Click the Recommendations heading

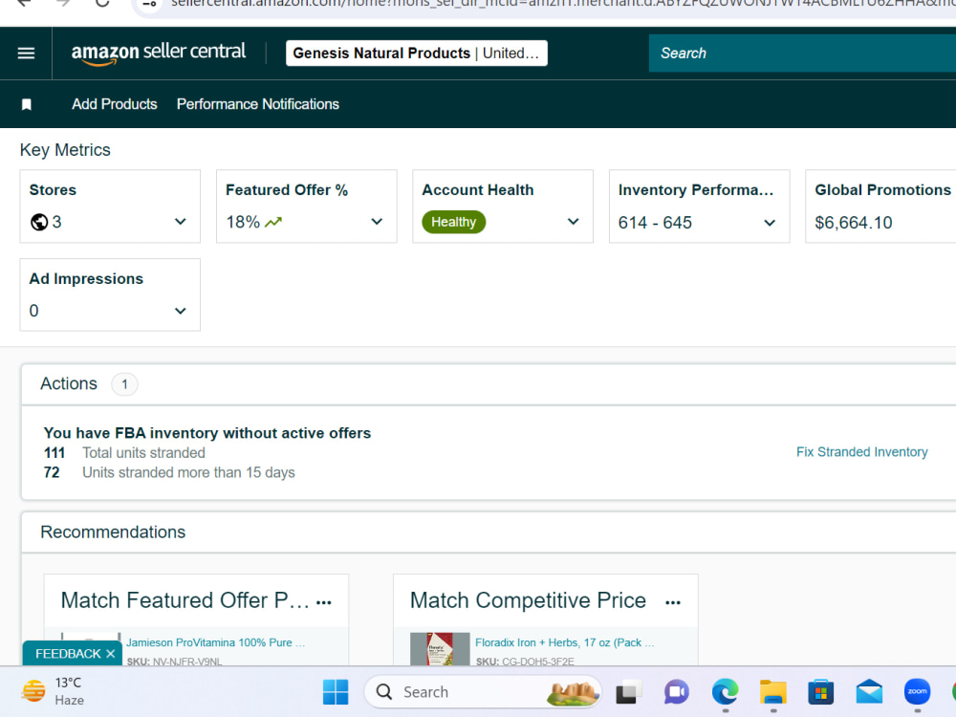pyautogui.click(x=113, y=532)
